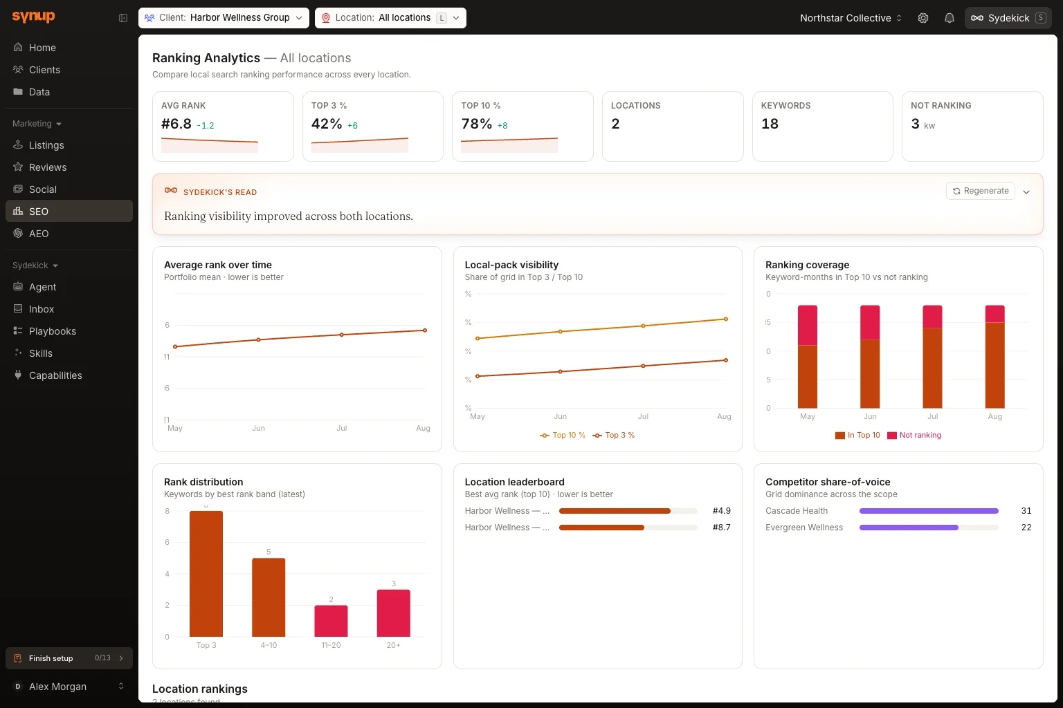This screenshot has width=1063, height=708.
Task: Click the Capabilities plug icon
Action: click(x=18, y=375)
